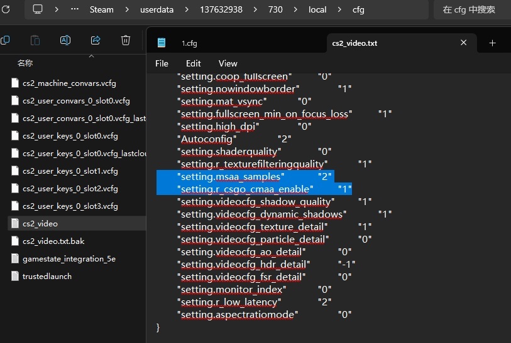Click the setting.high_dpi line

click(x=244, y=127)
